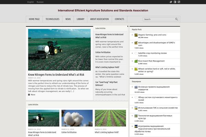
Task: Open Rice Insect Pest Management post
Action: click(x=151, y=61)
